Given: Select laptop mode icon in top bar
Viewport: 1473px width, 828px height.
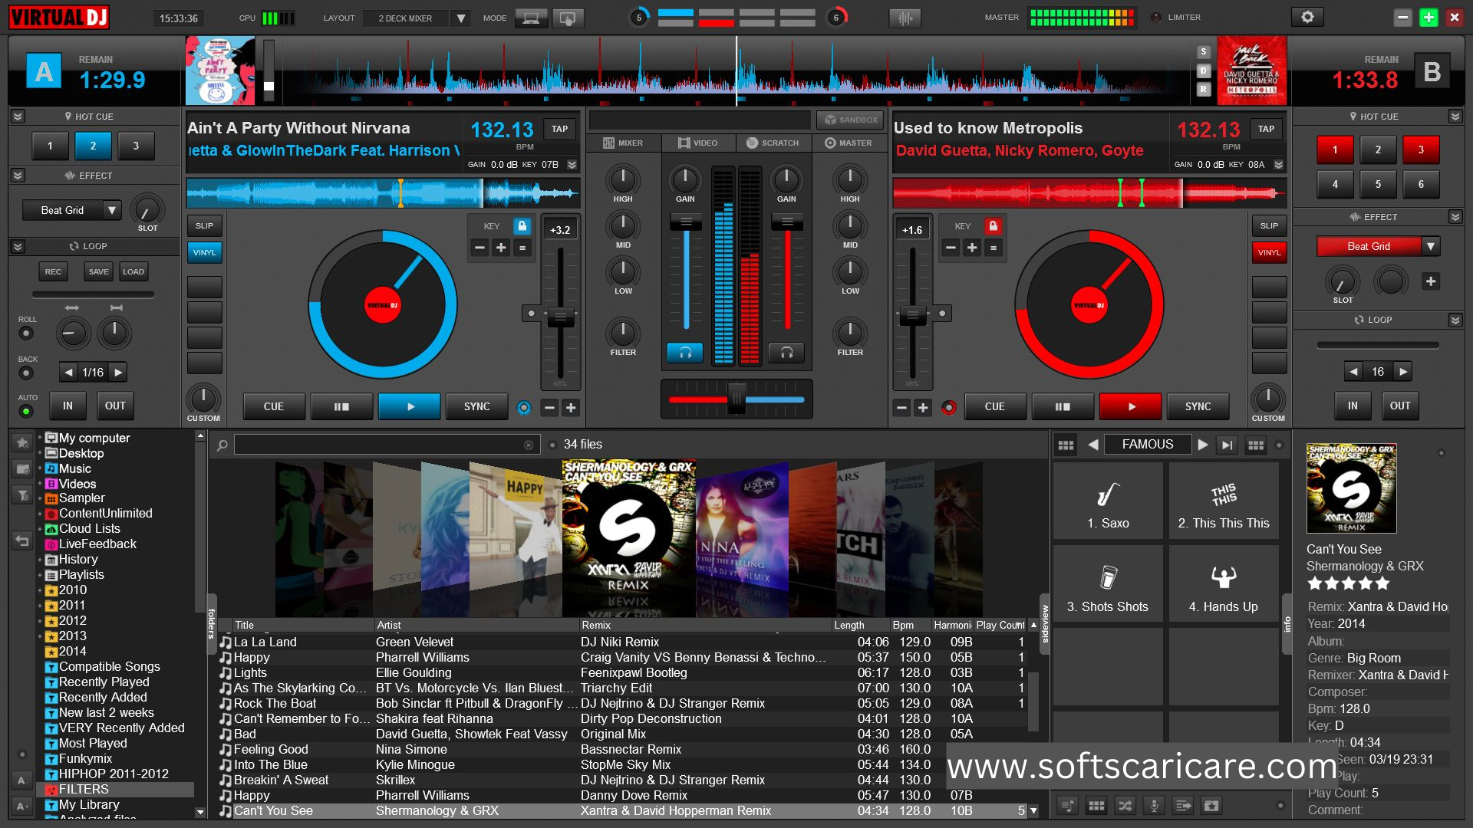Looking at the screenshot, I should pyautogui.click(x=531, y=18).
